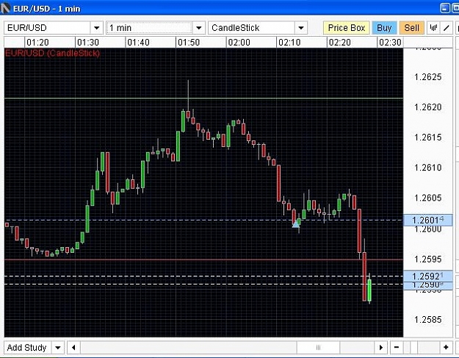Image resolution: width=459 pixels, height=358 pixels.
Task: Click the scroll right arrow
Action: (381, 348)
